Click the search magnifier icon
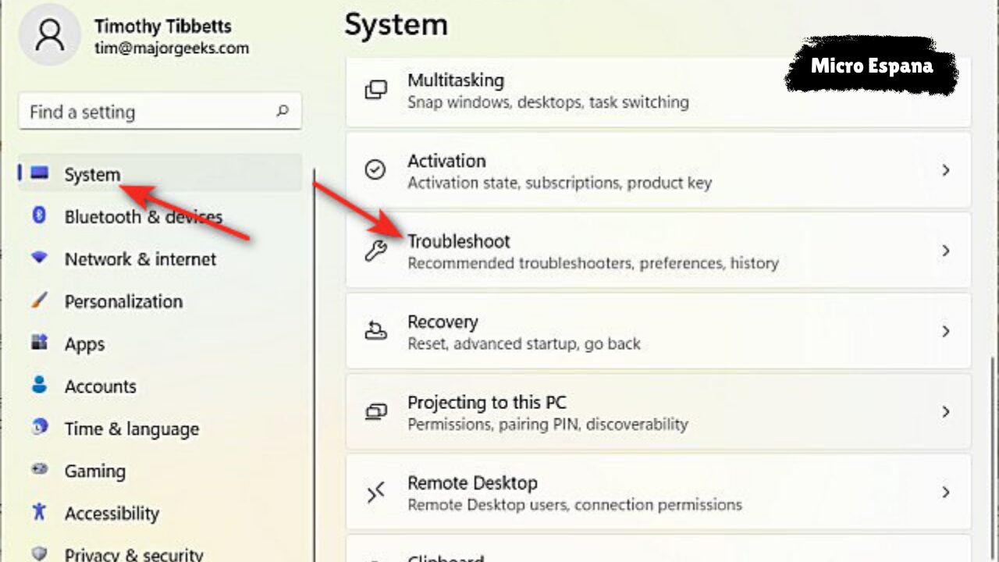This screenshot has width=999, height=562. 283,112
